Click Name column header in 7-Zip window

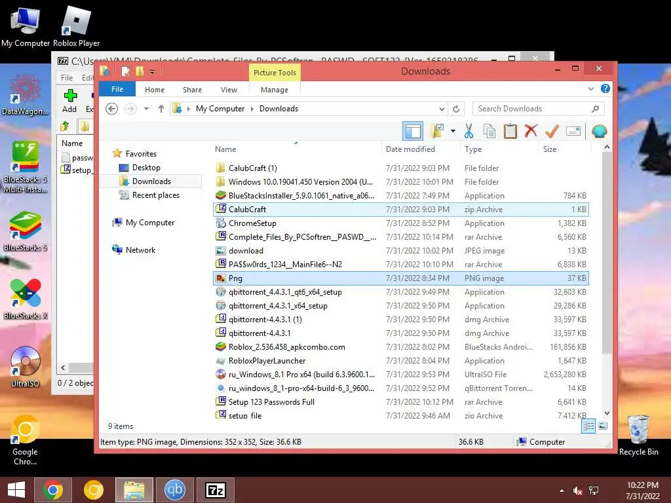72,143
